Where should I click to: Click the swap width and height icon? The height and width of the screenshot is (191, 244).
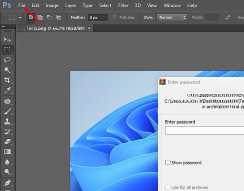pos(227,17)
